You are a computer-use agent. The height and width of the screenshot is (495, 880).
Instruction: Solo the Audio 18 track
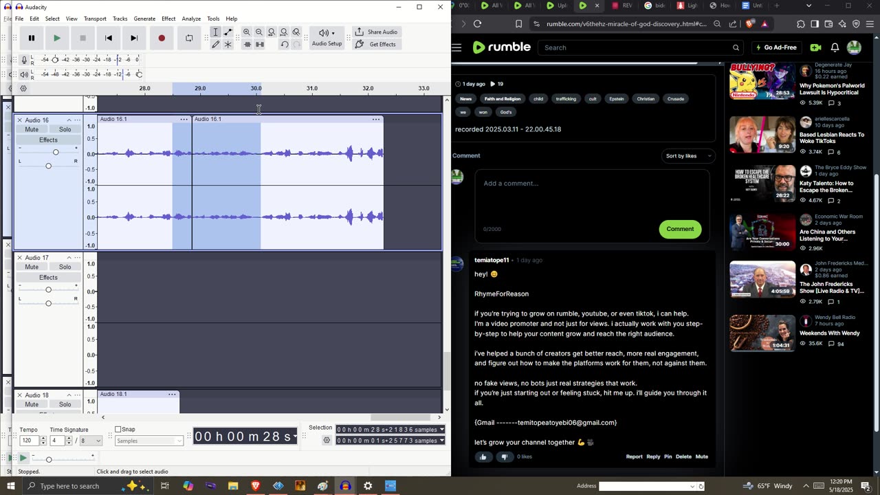point(65,404)
